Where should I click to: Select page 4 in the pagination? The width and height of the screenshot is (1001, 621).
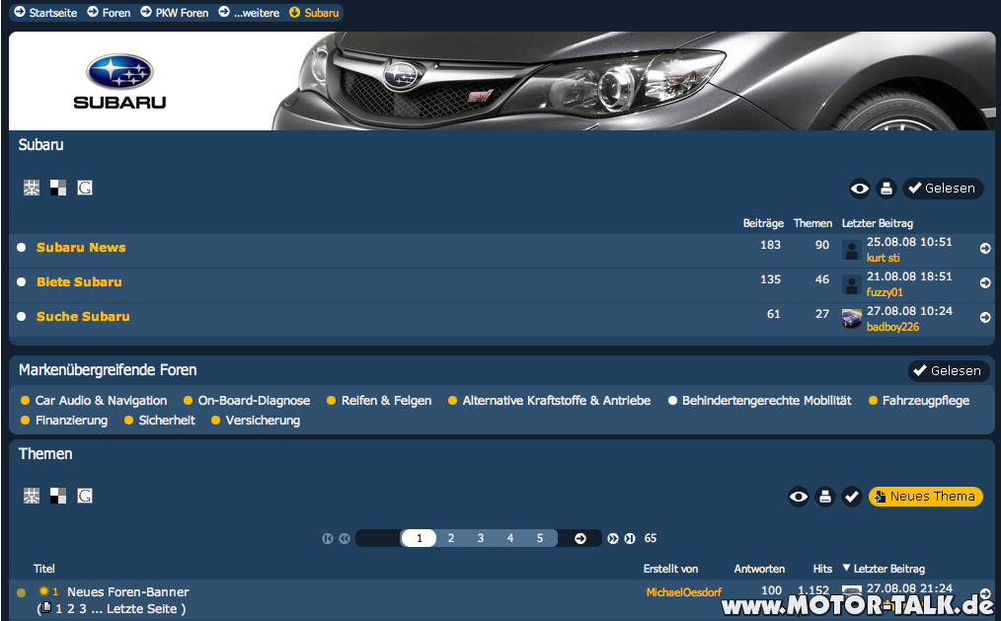[510, 539]
